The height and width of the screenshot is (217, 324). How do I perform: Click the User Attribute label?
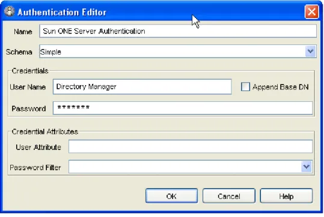point(38,147)
